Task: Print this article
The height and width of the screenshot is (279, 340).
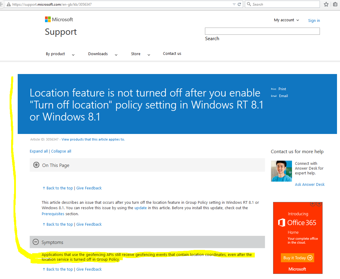Action: (282, 89)
